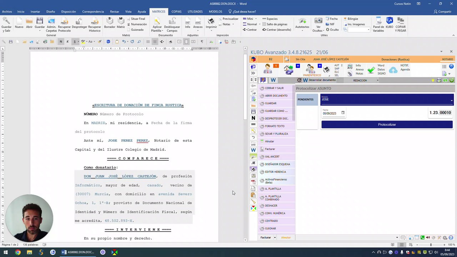Toggle the Bilingüe option in ribbon
The height and width of the screenshot is (257, 457).
351,19
